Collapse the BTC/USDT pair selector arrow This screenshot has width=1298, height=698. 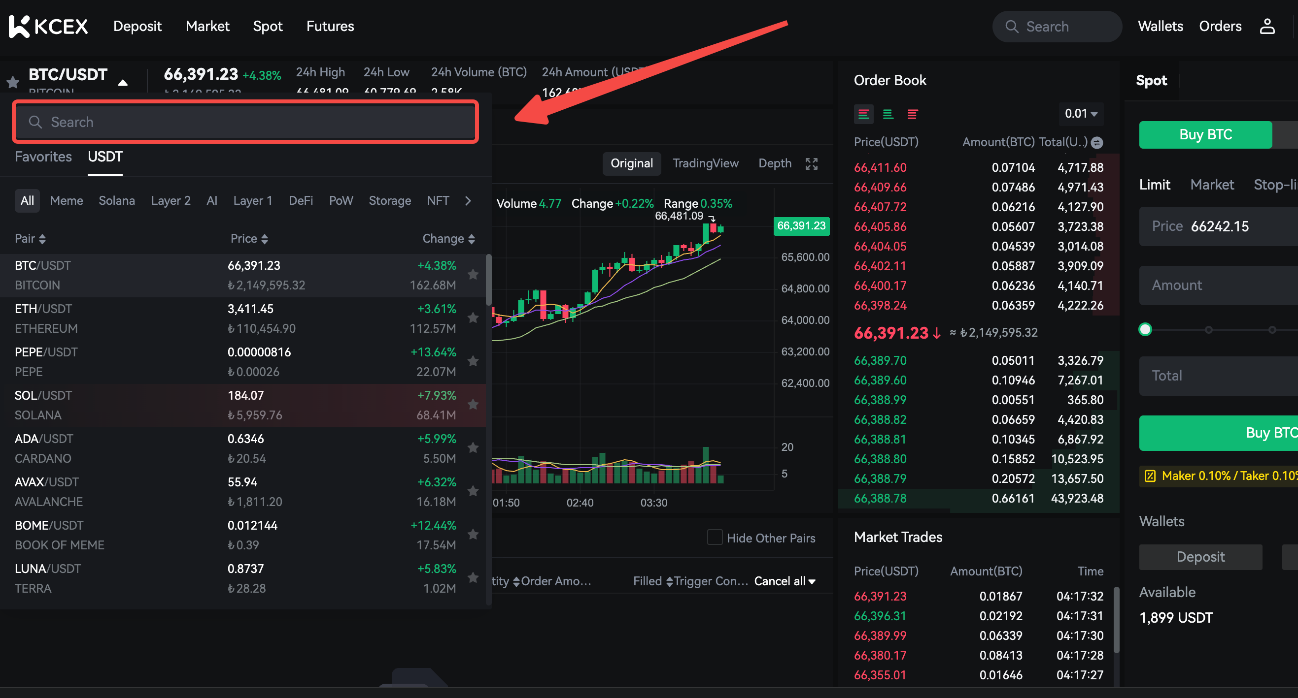(x=122, y=83)
